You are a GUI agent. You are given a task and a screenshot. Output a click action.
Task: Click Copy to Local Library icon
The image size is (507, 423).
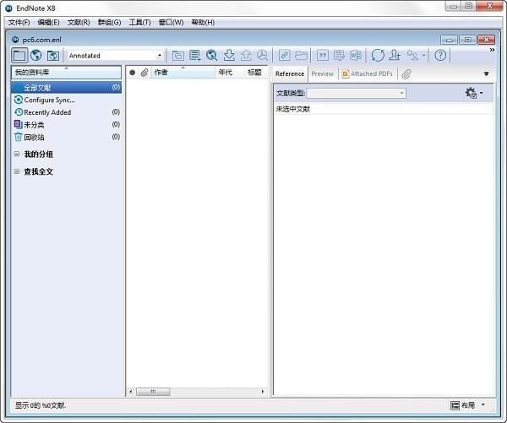(177, 56)
